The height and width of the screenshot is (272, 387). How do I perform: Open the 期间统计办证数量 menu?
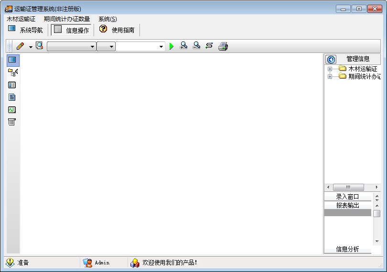click(x=66, y=19)
